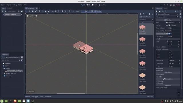This screenshot has height=103, width=183.
Task: Toggle distraction-free mode expand icon
Action: tap(153, 8)
